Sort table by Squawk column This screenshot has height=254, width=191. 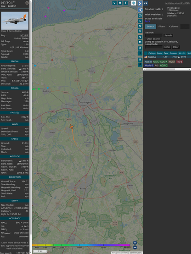click(x=173, y=53)
